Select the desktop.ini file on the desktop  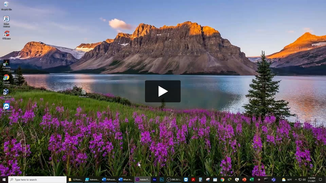[84, 92]
